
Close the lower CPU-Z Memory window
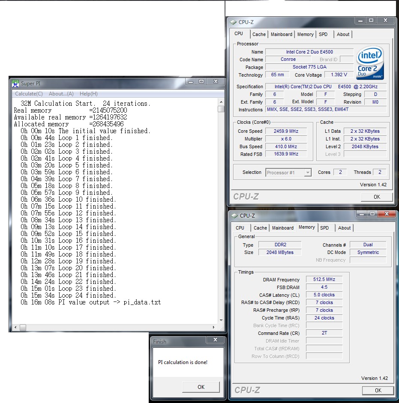pos(387,214)
